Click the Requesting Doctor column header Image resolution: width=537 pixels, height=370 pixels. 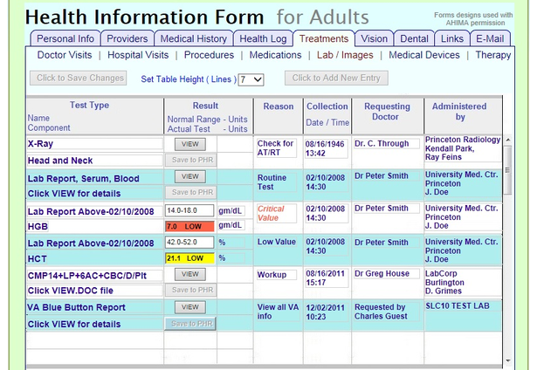(x=387, y=112)
